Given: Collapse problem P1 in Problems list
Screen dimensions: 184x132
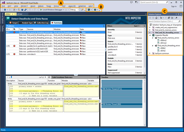Looking at the screenshot, I should tap(7, 32).
